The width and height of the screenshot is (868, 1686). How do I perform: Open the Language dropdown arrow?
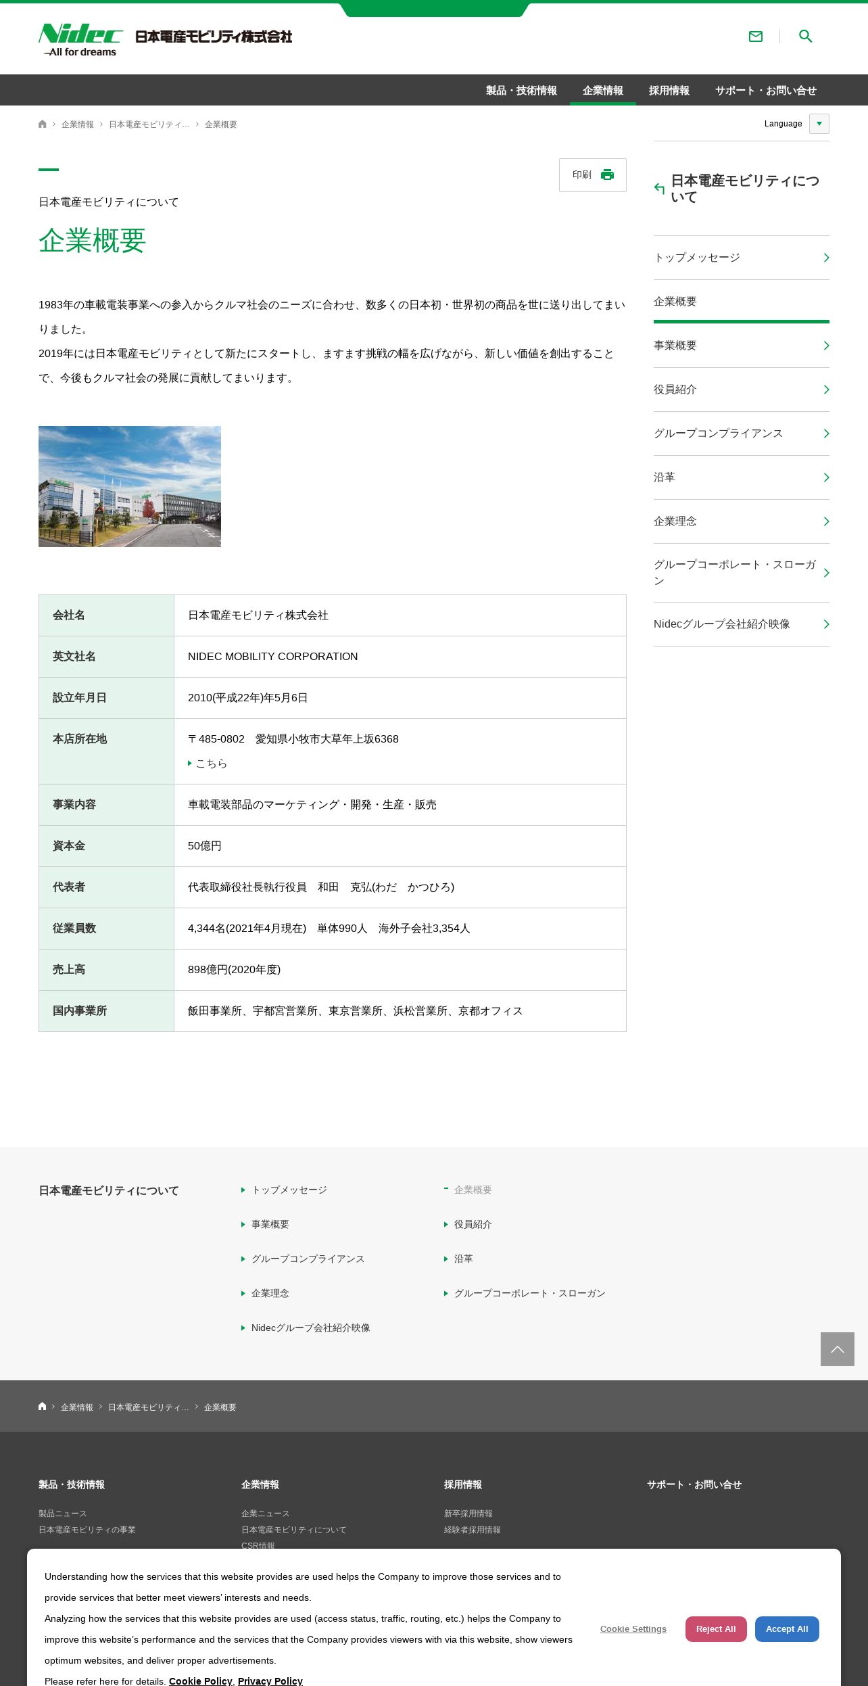coord(819,124)
